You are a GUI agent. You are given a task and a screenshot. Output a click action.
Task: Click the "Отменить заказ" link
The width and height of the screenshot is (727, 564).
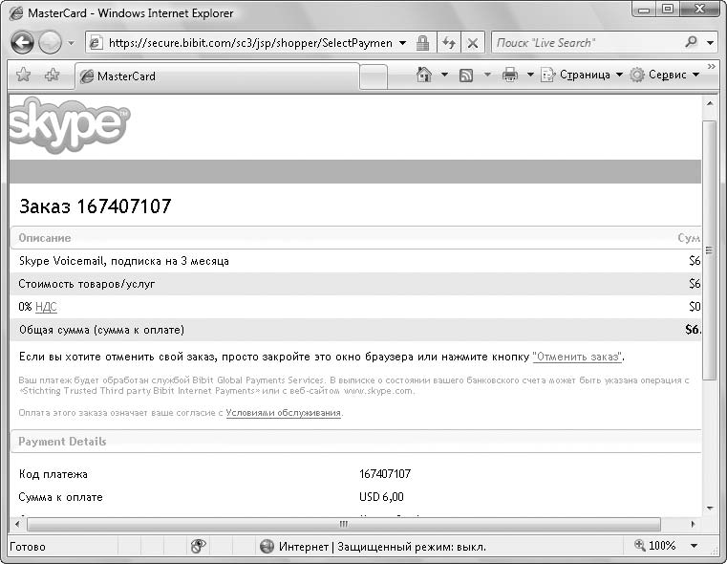click(577, 357)
